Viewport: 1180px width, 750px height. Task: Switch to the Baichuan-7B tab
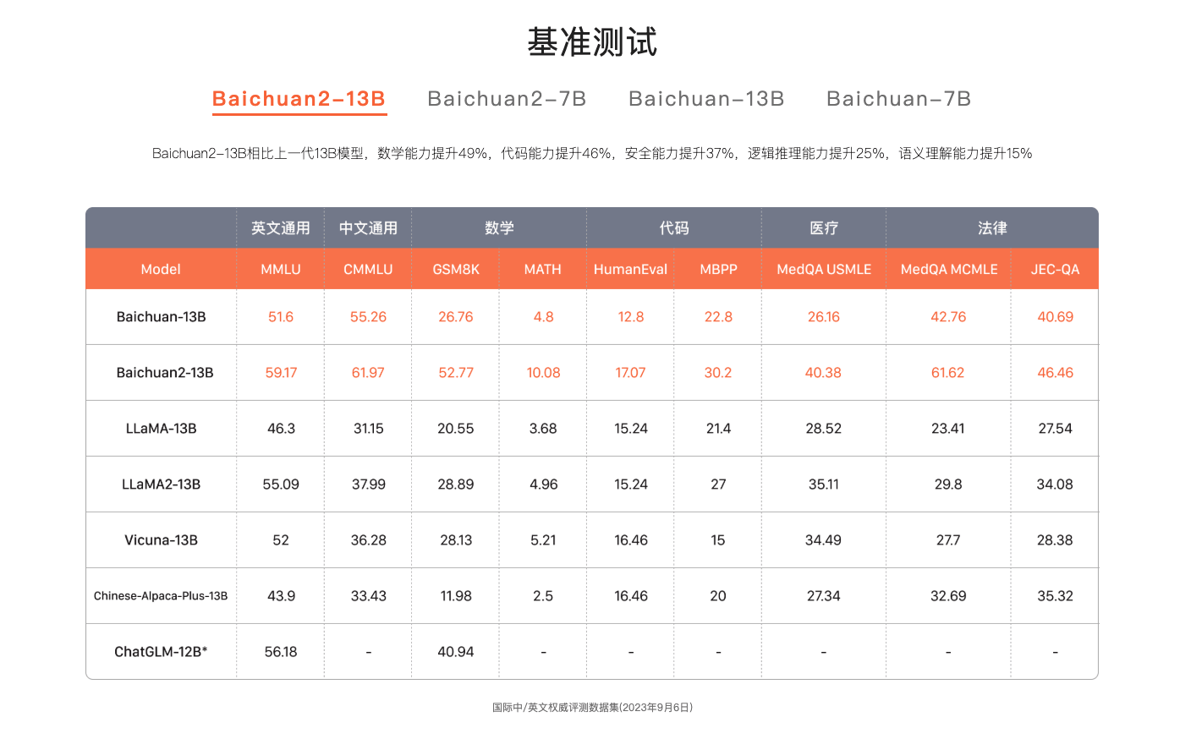(x=898, y=99)
